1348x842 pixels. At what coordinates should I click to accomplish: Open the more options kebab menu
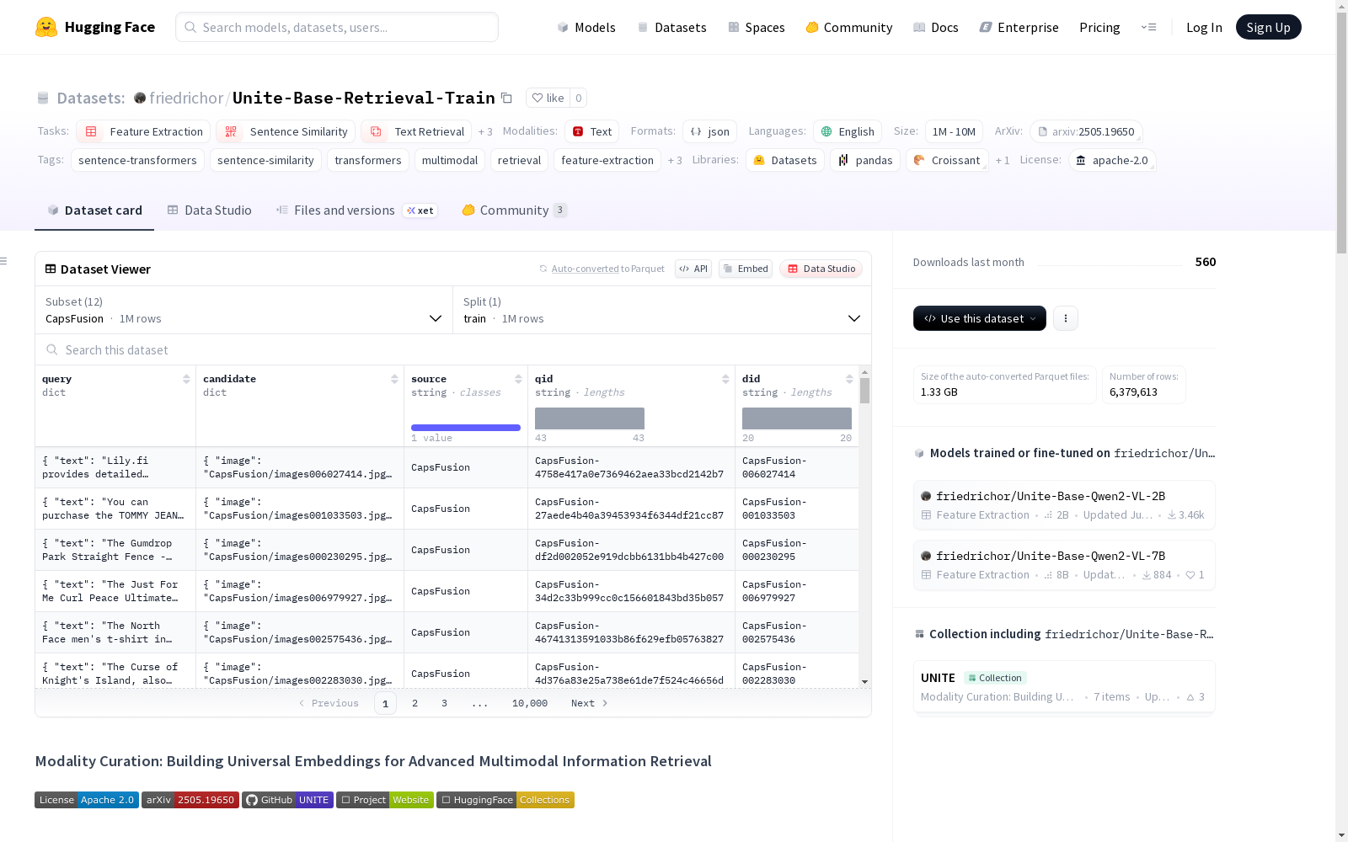pyautogui.click(x=1066, y=318)
